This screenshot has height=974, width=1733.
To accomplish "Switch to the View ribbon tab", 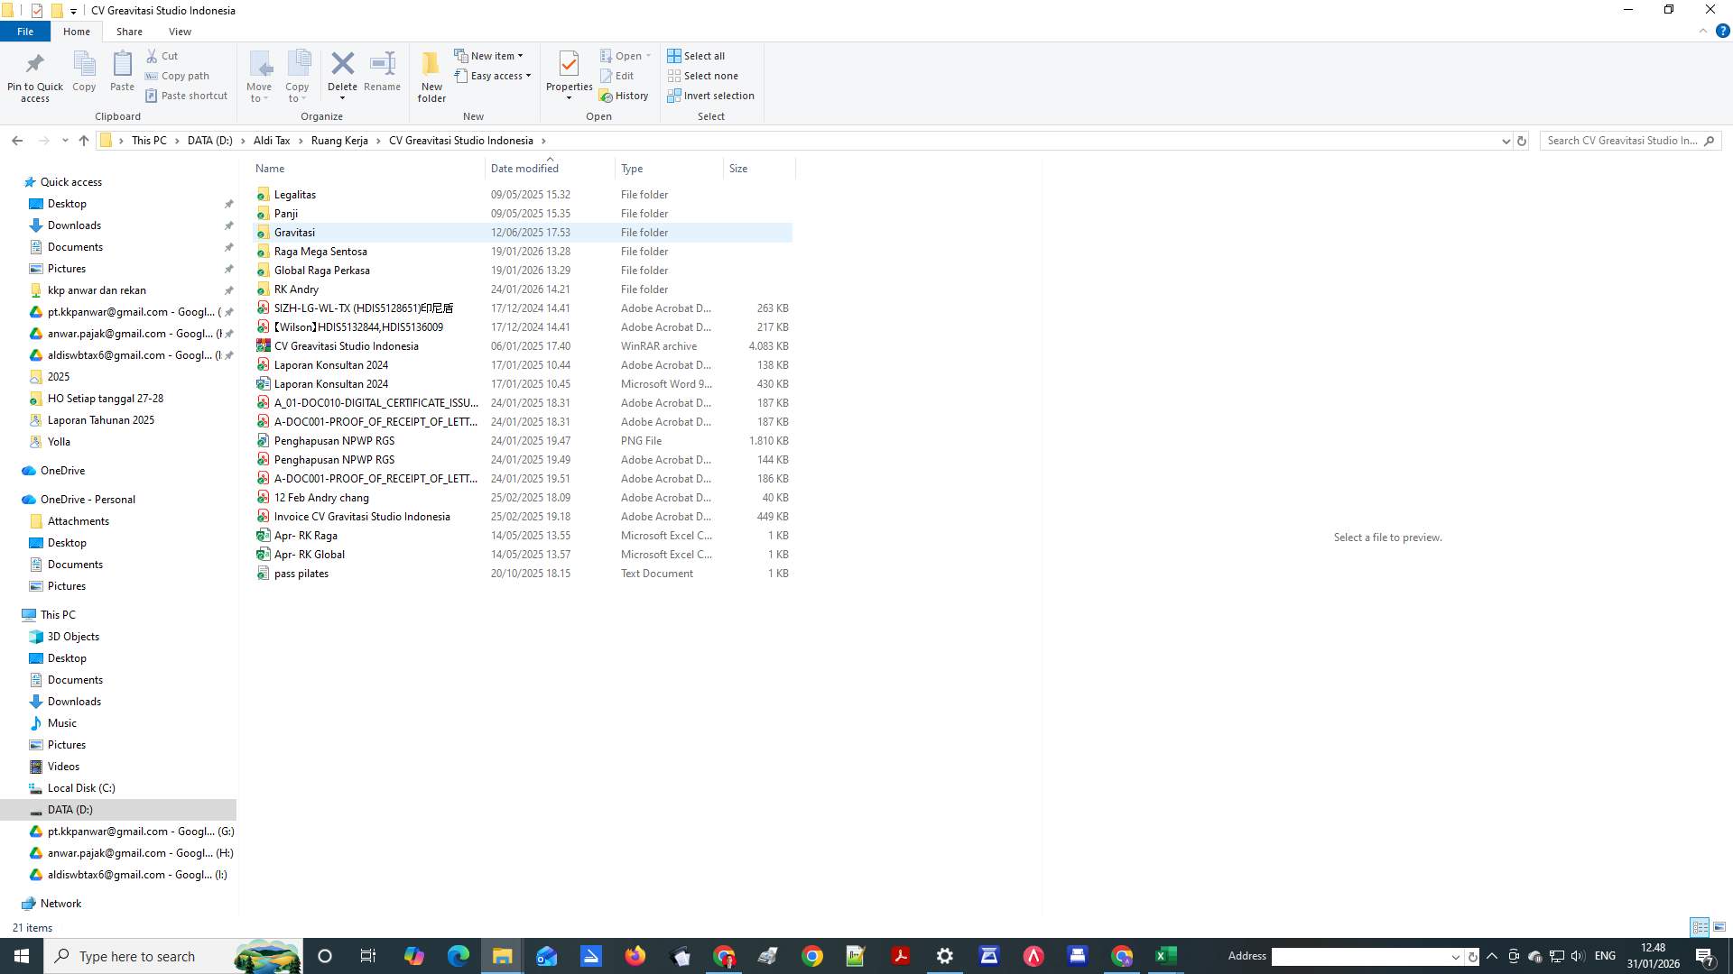I will click(180, 31).
